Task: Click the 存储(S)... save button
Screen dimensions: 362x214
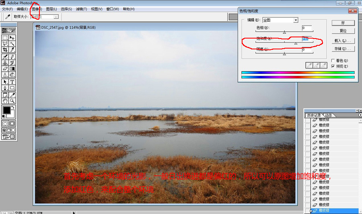Action: [x=343, y=49]
